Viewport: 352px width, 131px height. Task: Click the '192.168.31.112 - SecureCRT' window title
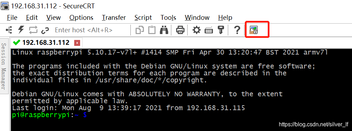coord(53,6)
